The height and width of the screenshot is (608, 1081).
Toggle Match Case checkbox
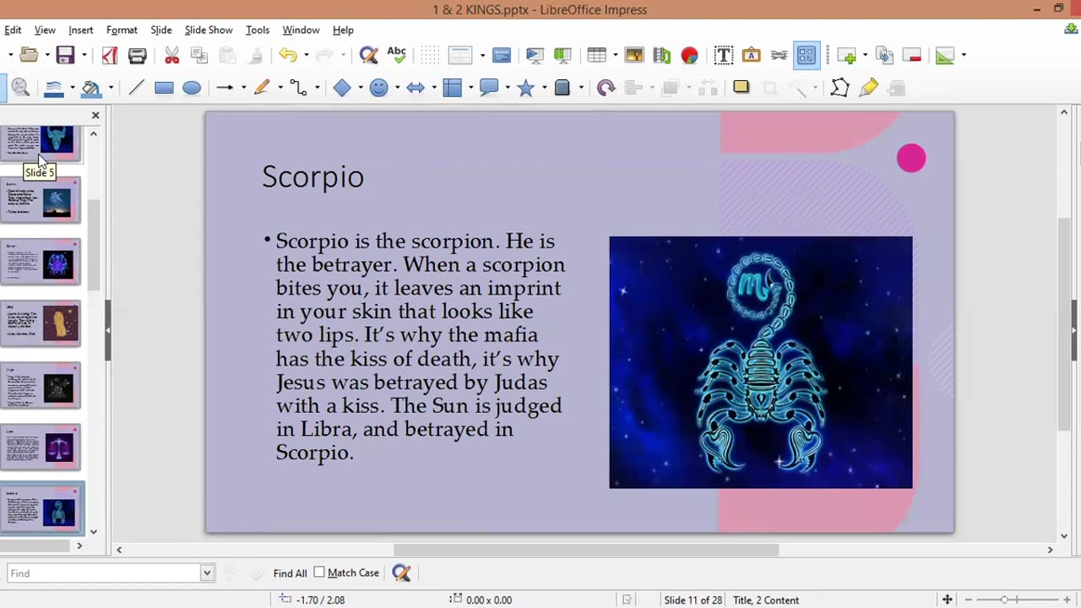(x=319, y=573)
